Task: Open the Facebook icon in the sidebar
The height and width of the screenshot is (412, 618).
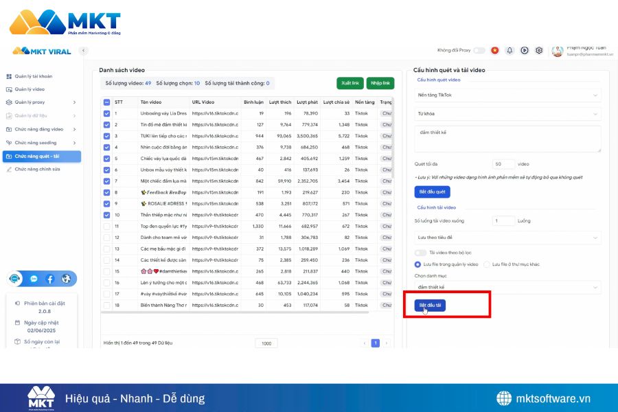Action: click(x=50, y=279)
